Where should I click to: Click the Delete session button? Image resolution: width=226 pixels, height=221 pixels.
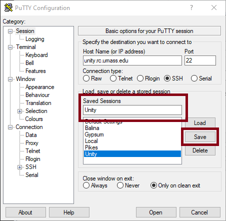point(200,150)
